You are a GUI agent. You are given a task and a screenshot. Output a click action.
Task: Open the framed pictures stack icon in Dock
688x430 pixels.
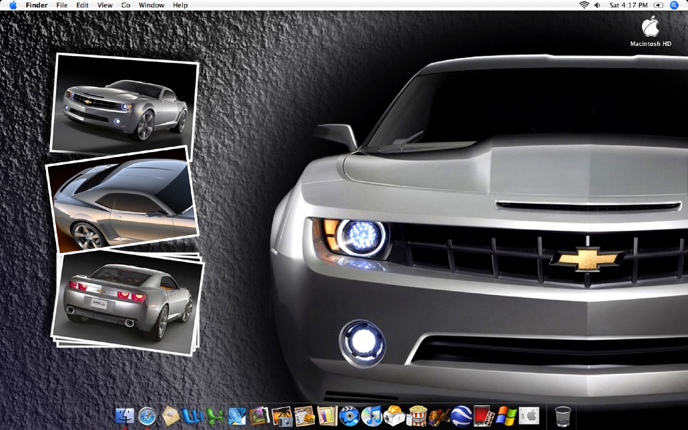tap(260, 416)
